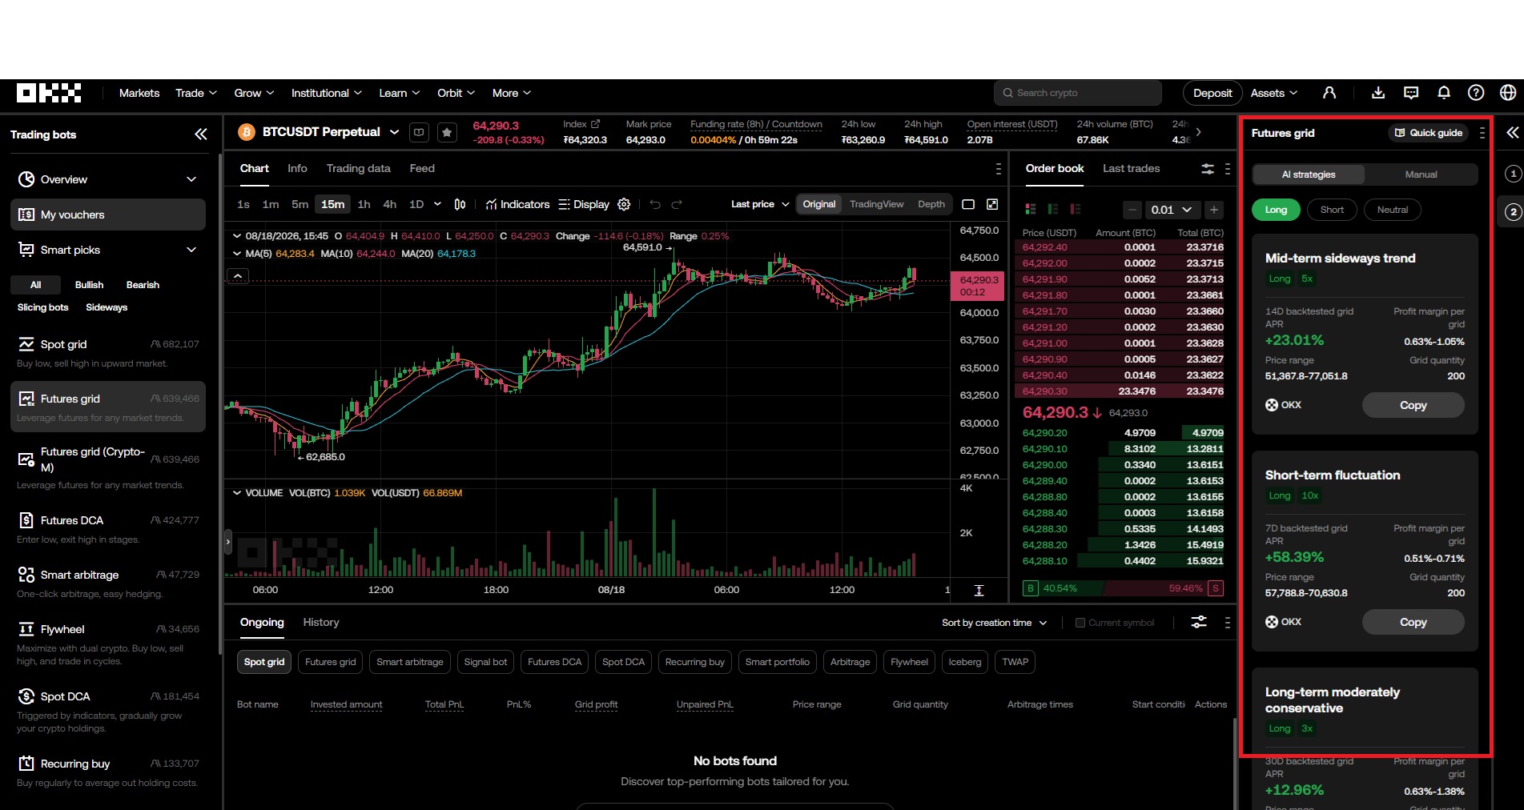
Task: Open order book settings sliders icon
Action: tap(1207, 169)
